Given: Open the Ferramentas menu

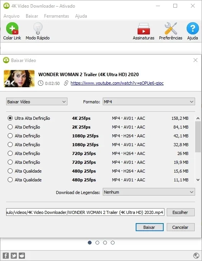Looking at the screenshot, I should point(56,16).
